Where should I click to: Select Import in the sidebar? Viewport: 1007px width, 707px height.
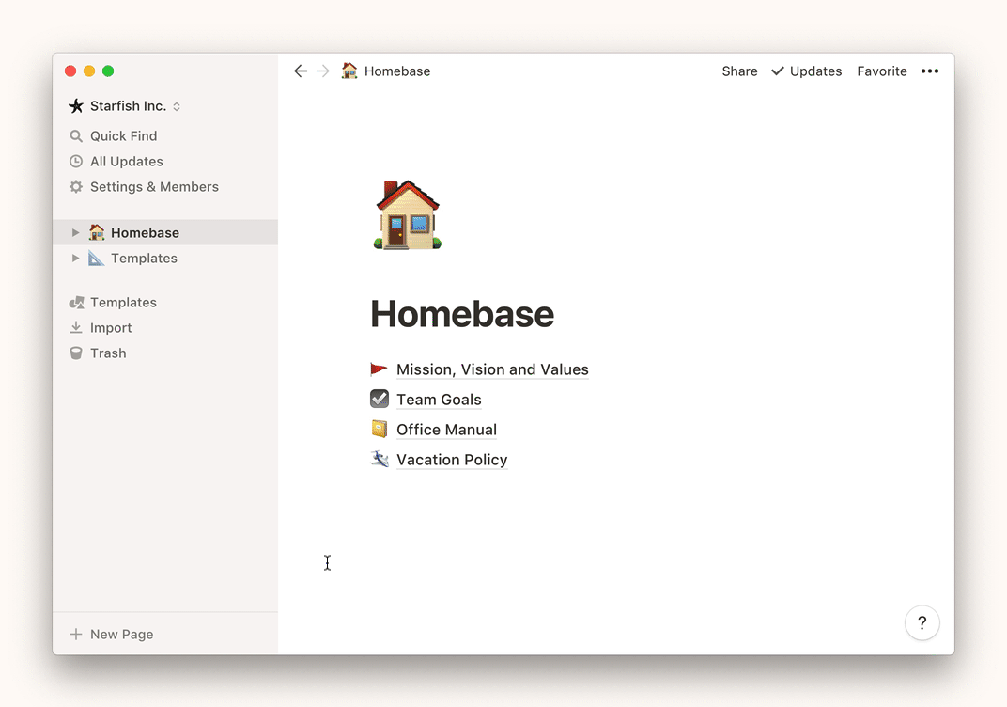click(x=110, y=328)
